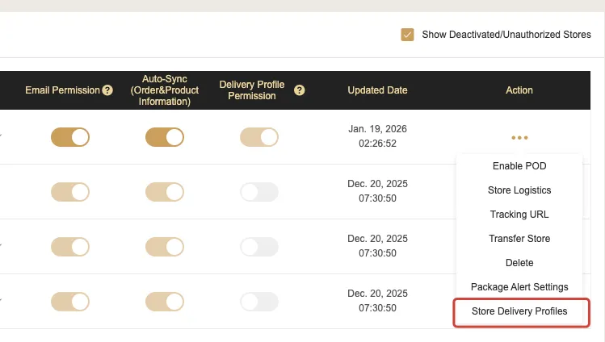Open Store Logistics from the action menu
Image resolution: width=605 pixels, height=342 pixels.
click(x=519, y=190)
